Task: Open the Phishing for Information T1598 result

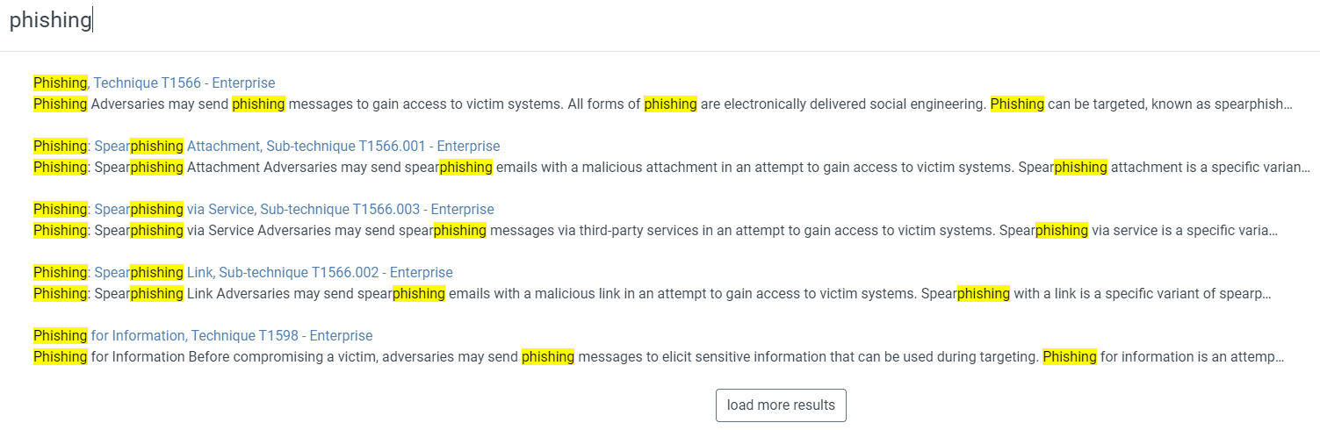Action: 203,336
